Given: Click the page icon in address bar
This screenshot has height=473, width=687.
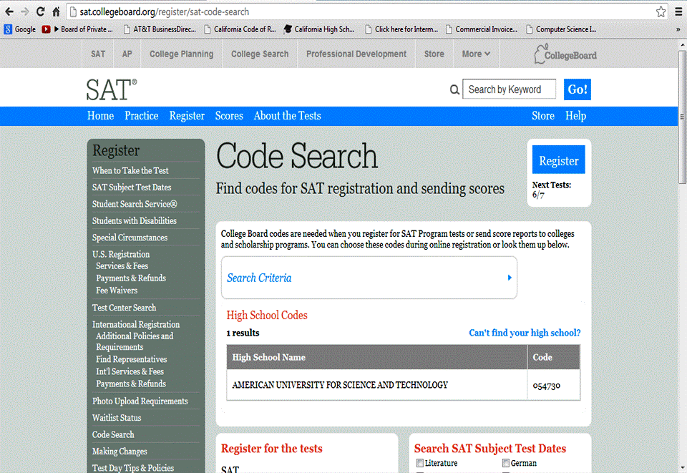Looking at the screenshot, I should 73,12.
